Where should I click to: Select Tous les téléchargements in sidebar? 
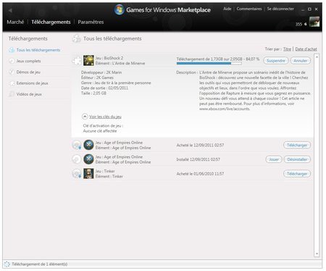pyautogui.click(x=38, y=50)
